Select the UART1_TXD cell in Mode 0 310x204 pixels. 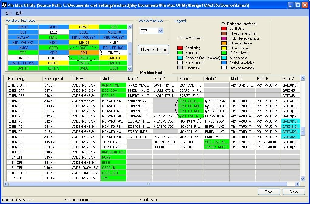[x=113, y=85]
